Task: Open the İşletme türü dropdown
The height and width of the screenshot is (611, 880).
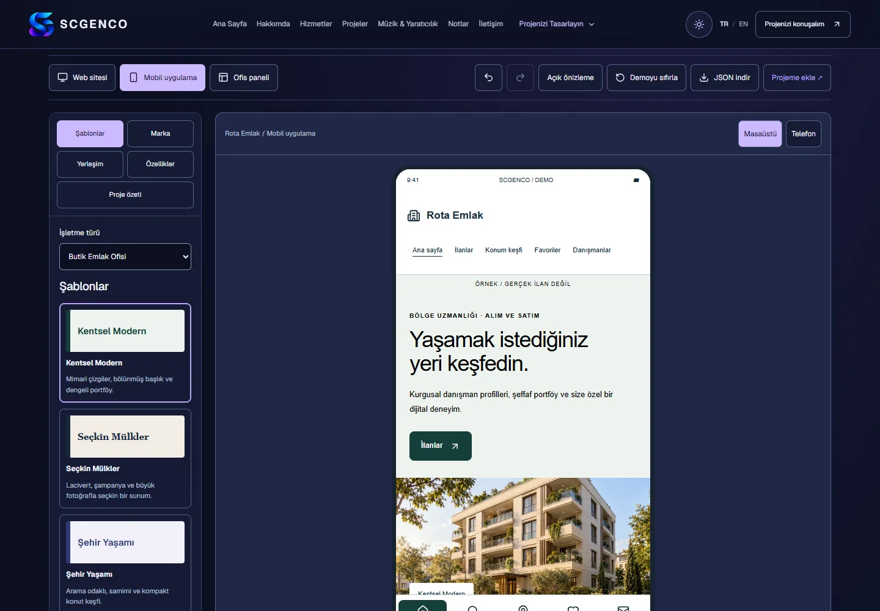Action: click(125, 257)
